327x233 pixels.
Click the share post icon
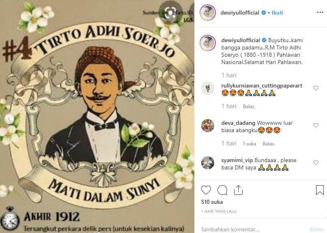(238, 190)
